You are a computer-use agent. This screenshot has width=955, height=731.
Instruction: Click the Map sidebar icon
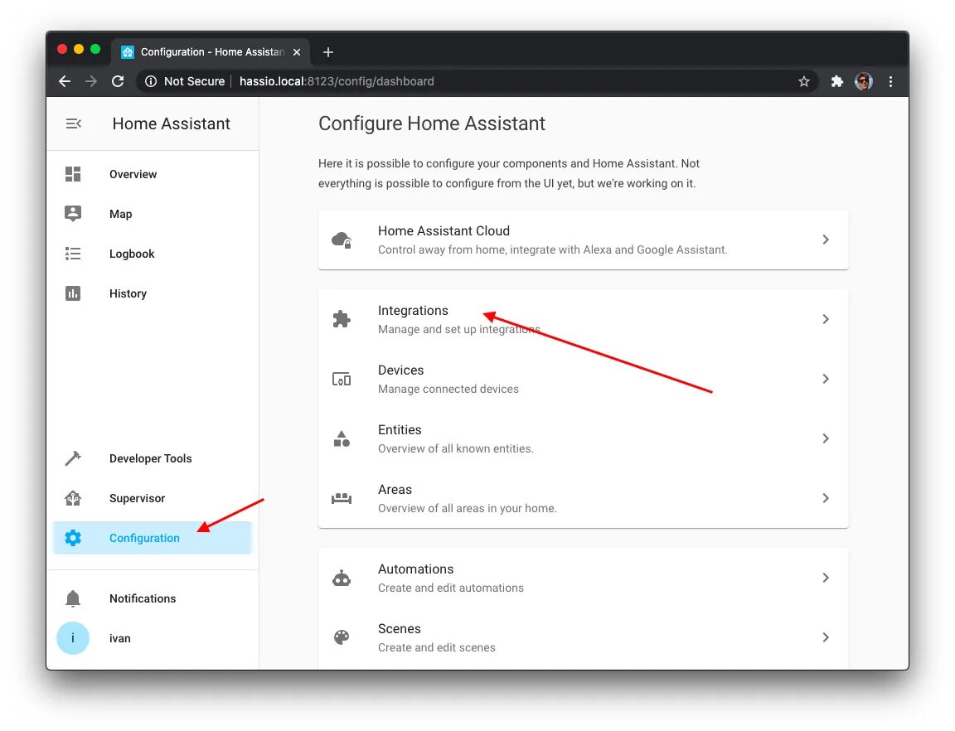[x=73, y=214]
